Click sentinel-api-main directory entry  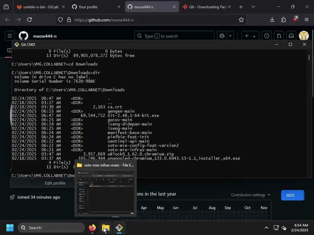click(128, 141)
